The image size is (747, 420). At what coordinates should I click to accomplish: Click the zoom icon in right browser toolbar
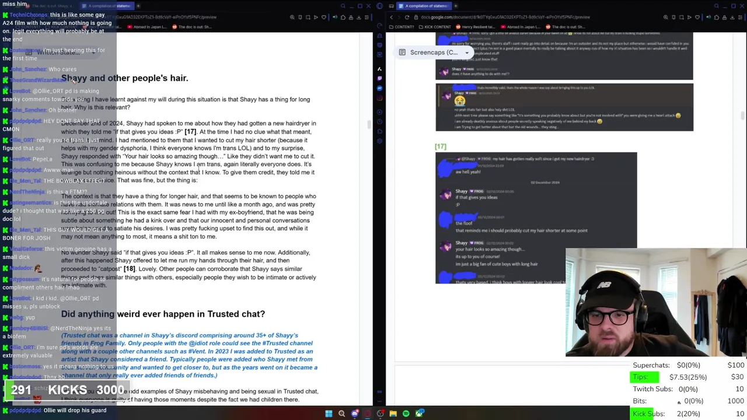pyautogui.click(x=665, y=17)
